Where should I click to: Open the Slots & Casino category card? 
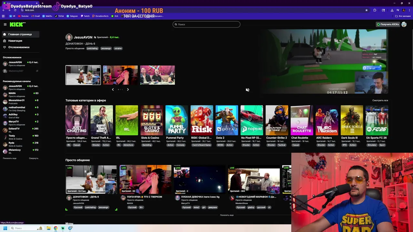click(152, 120)
